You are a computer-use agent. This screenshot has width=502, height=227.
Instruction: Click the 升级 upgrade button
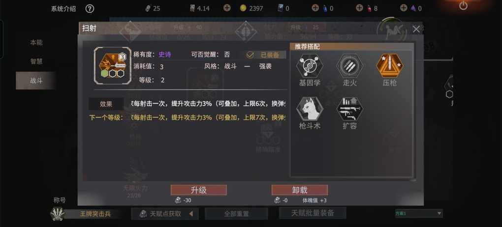tap(198, 190)
